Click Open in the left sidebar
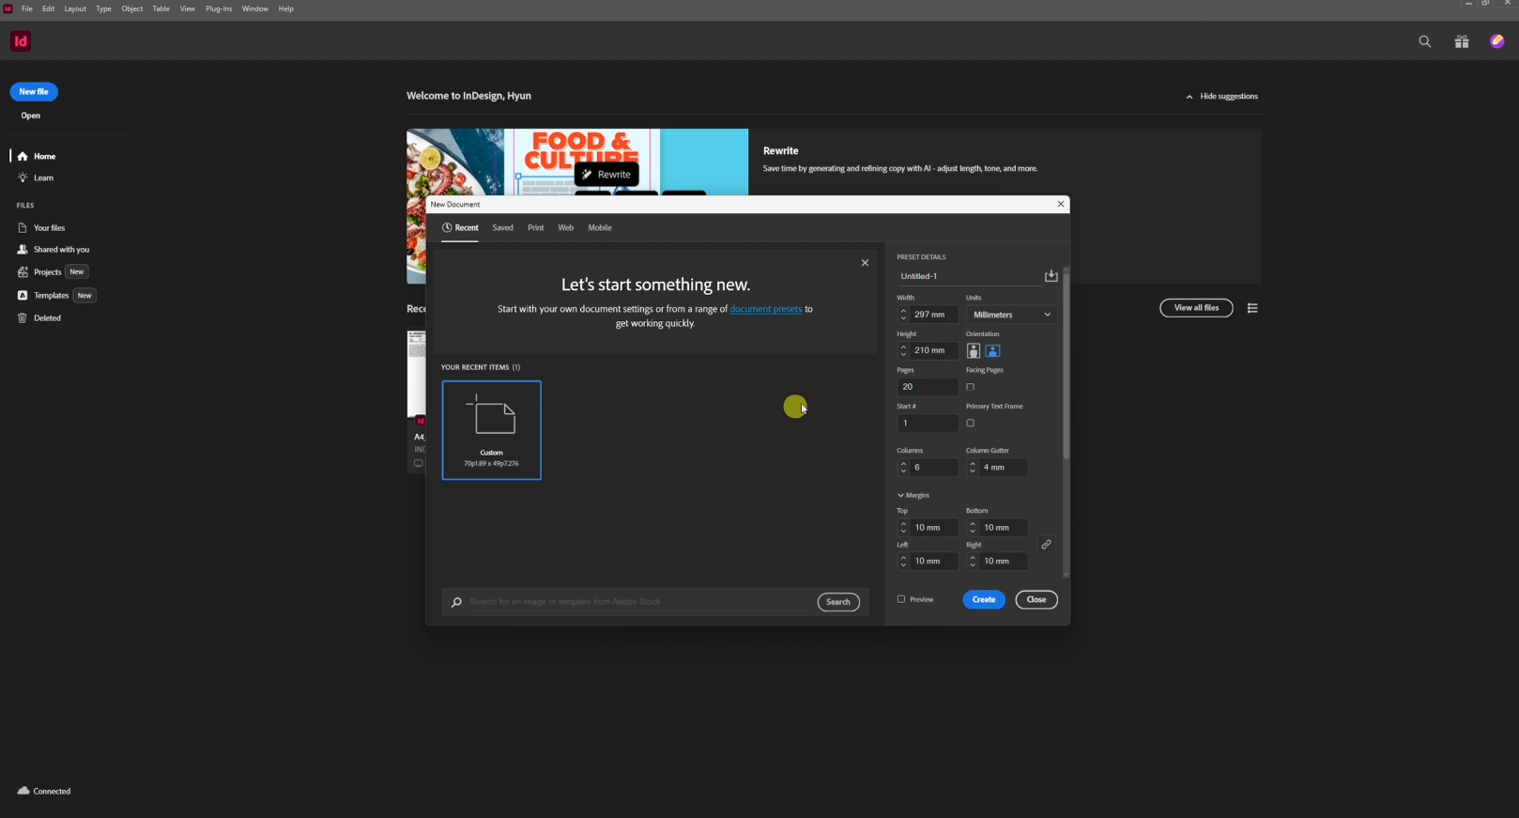Viewport: 1519px width, 818px height. tap(31, 116)
